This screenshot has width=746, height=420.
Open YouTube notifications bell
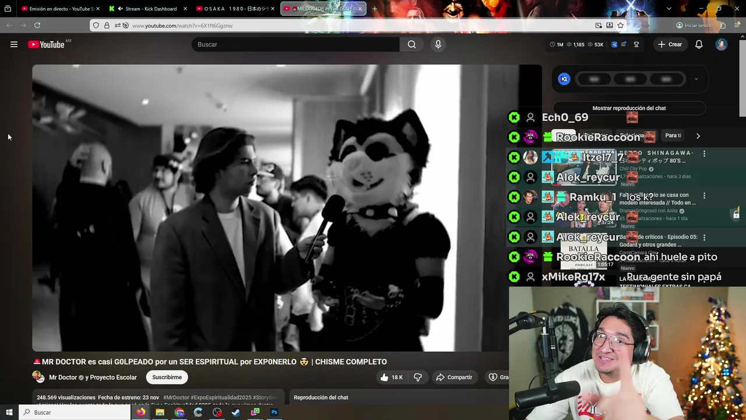click(x=699, y=44)
